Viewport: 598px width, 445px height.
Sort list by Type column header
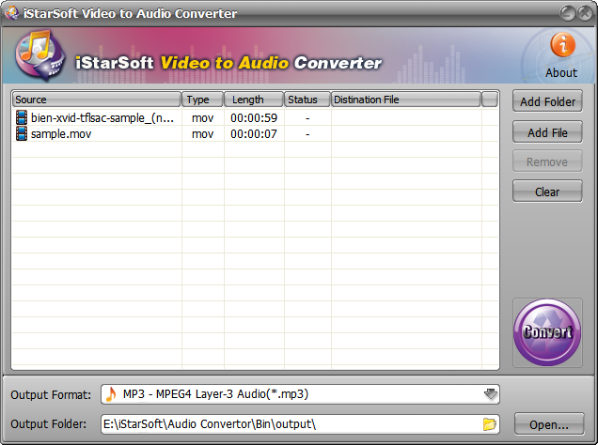(202, 100)
